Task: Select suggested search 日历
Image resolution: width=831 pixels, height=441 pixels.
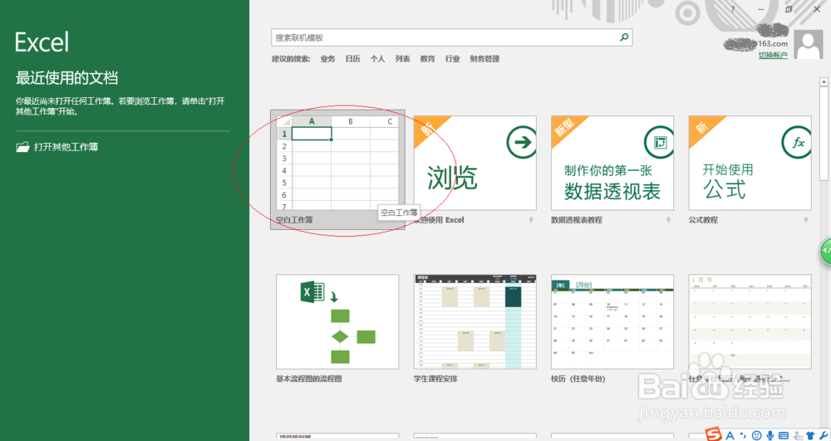Action: 352,59
